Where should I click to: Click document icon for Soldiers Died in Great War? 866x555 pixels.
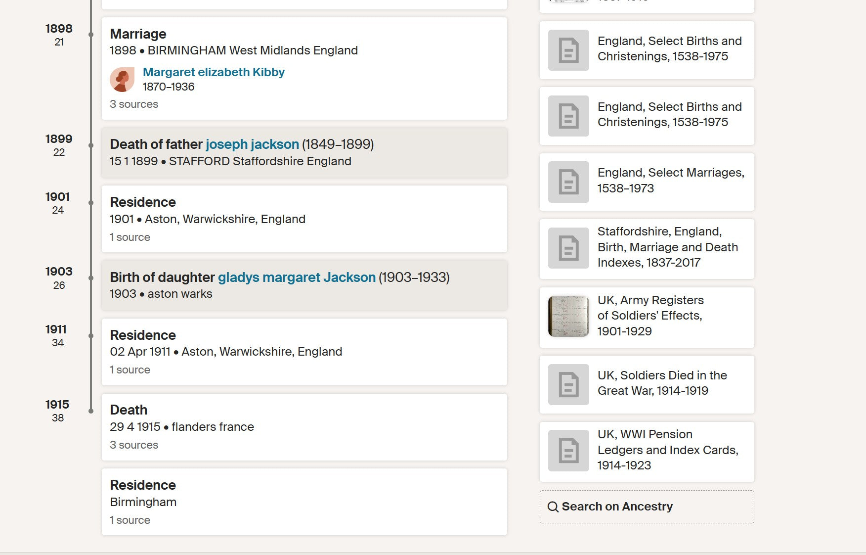click(568, 384)
